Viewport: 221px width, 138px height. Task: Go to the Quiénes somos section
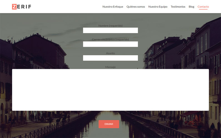point(136,7)
